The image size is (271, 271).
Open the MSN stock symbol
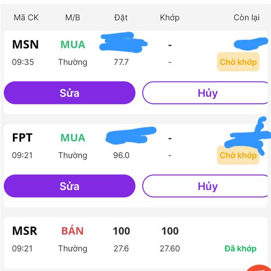(x=25, y=44)
